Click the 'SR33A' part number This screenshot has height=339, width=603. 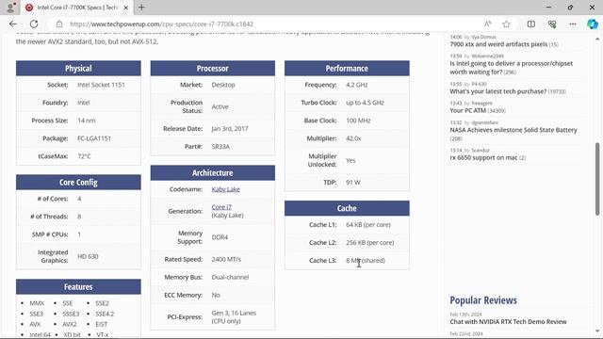[x=220, y=147]
